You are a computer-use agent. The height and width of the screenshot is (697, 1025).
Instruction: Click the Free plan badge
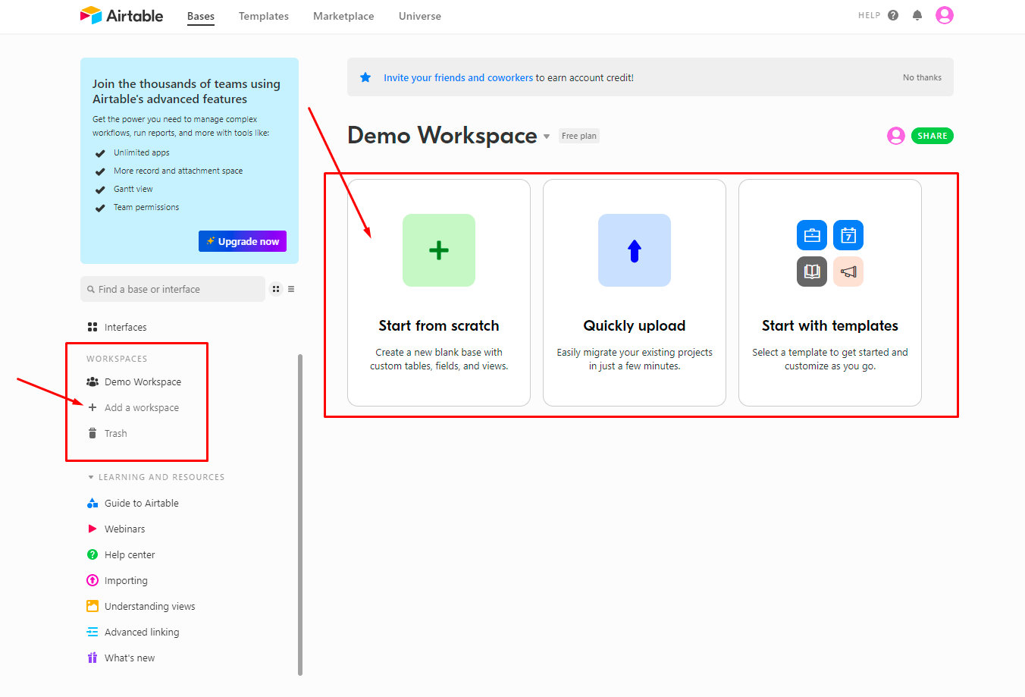[579, 136]
